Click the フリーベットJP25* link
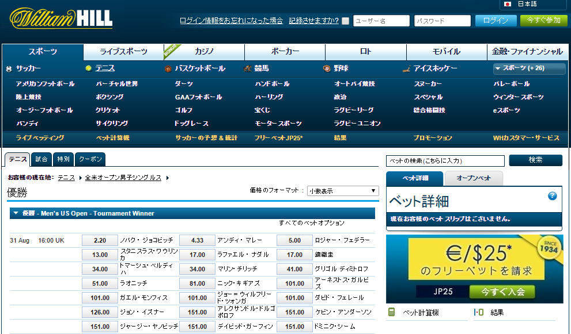The height and width of the screenshot is (334, 571). (x=278, y=138)
